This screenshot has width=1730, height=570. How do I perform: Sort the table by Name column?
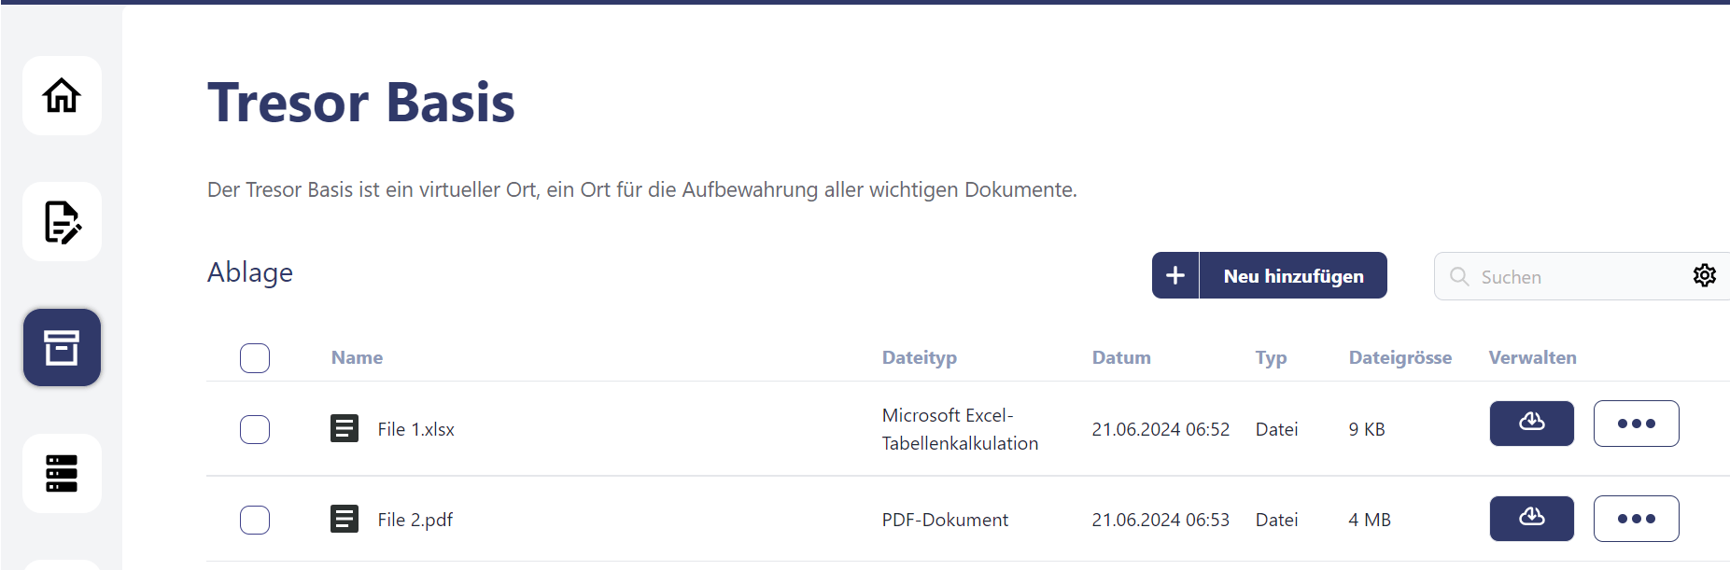click(357, 358)
